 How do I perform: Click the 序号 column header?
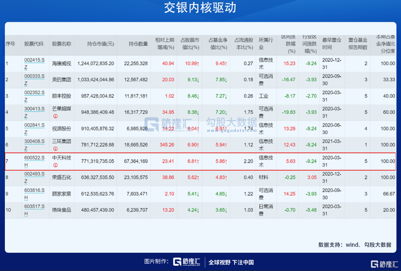tap(10, 44)
